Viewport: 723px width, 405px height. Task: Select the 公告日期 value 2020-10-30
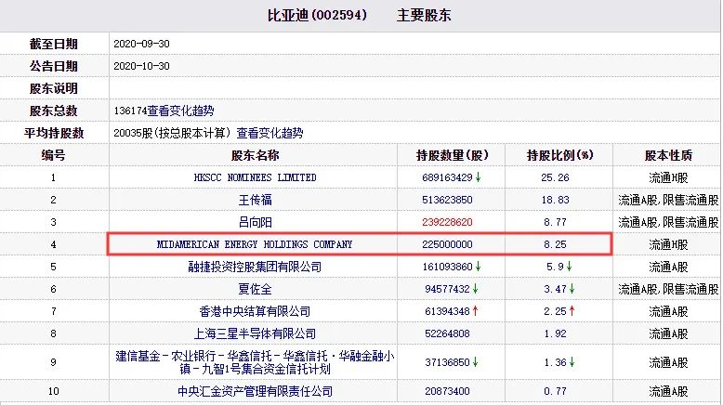pyautogui.click(x=141, y=66)
